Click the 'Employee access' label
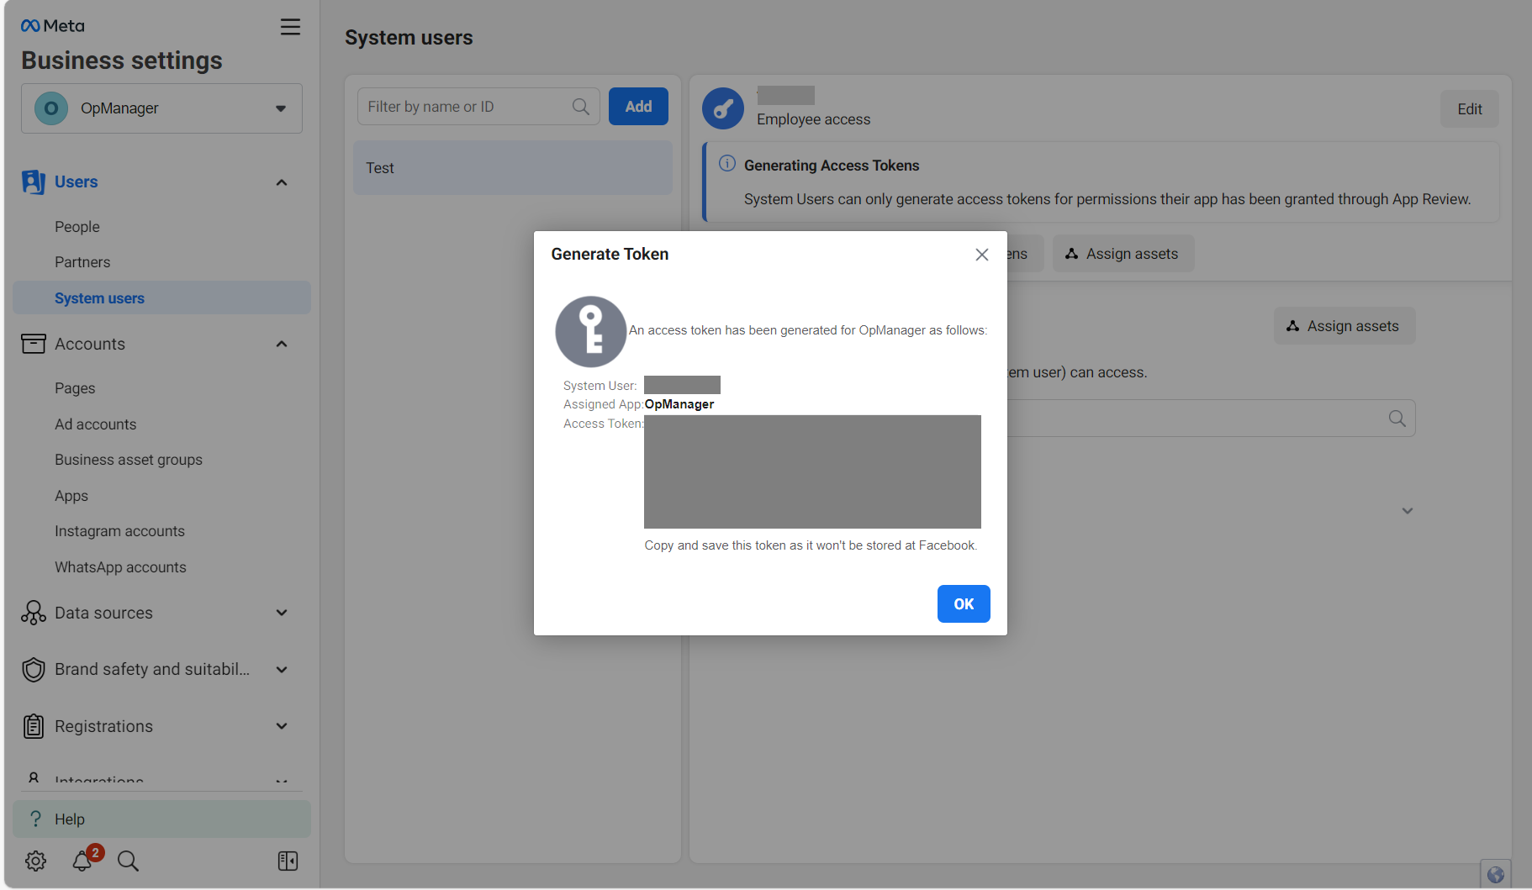1532x890 pixels. pos(813,119)
